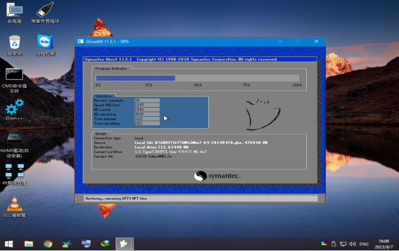Click the Percent complete value 39
This screenshot has height=251, width=399.
[147, 100]
